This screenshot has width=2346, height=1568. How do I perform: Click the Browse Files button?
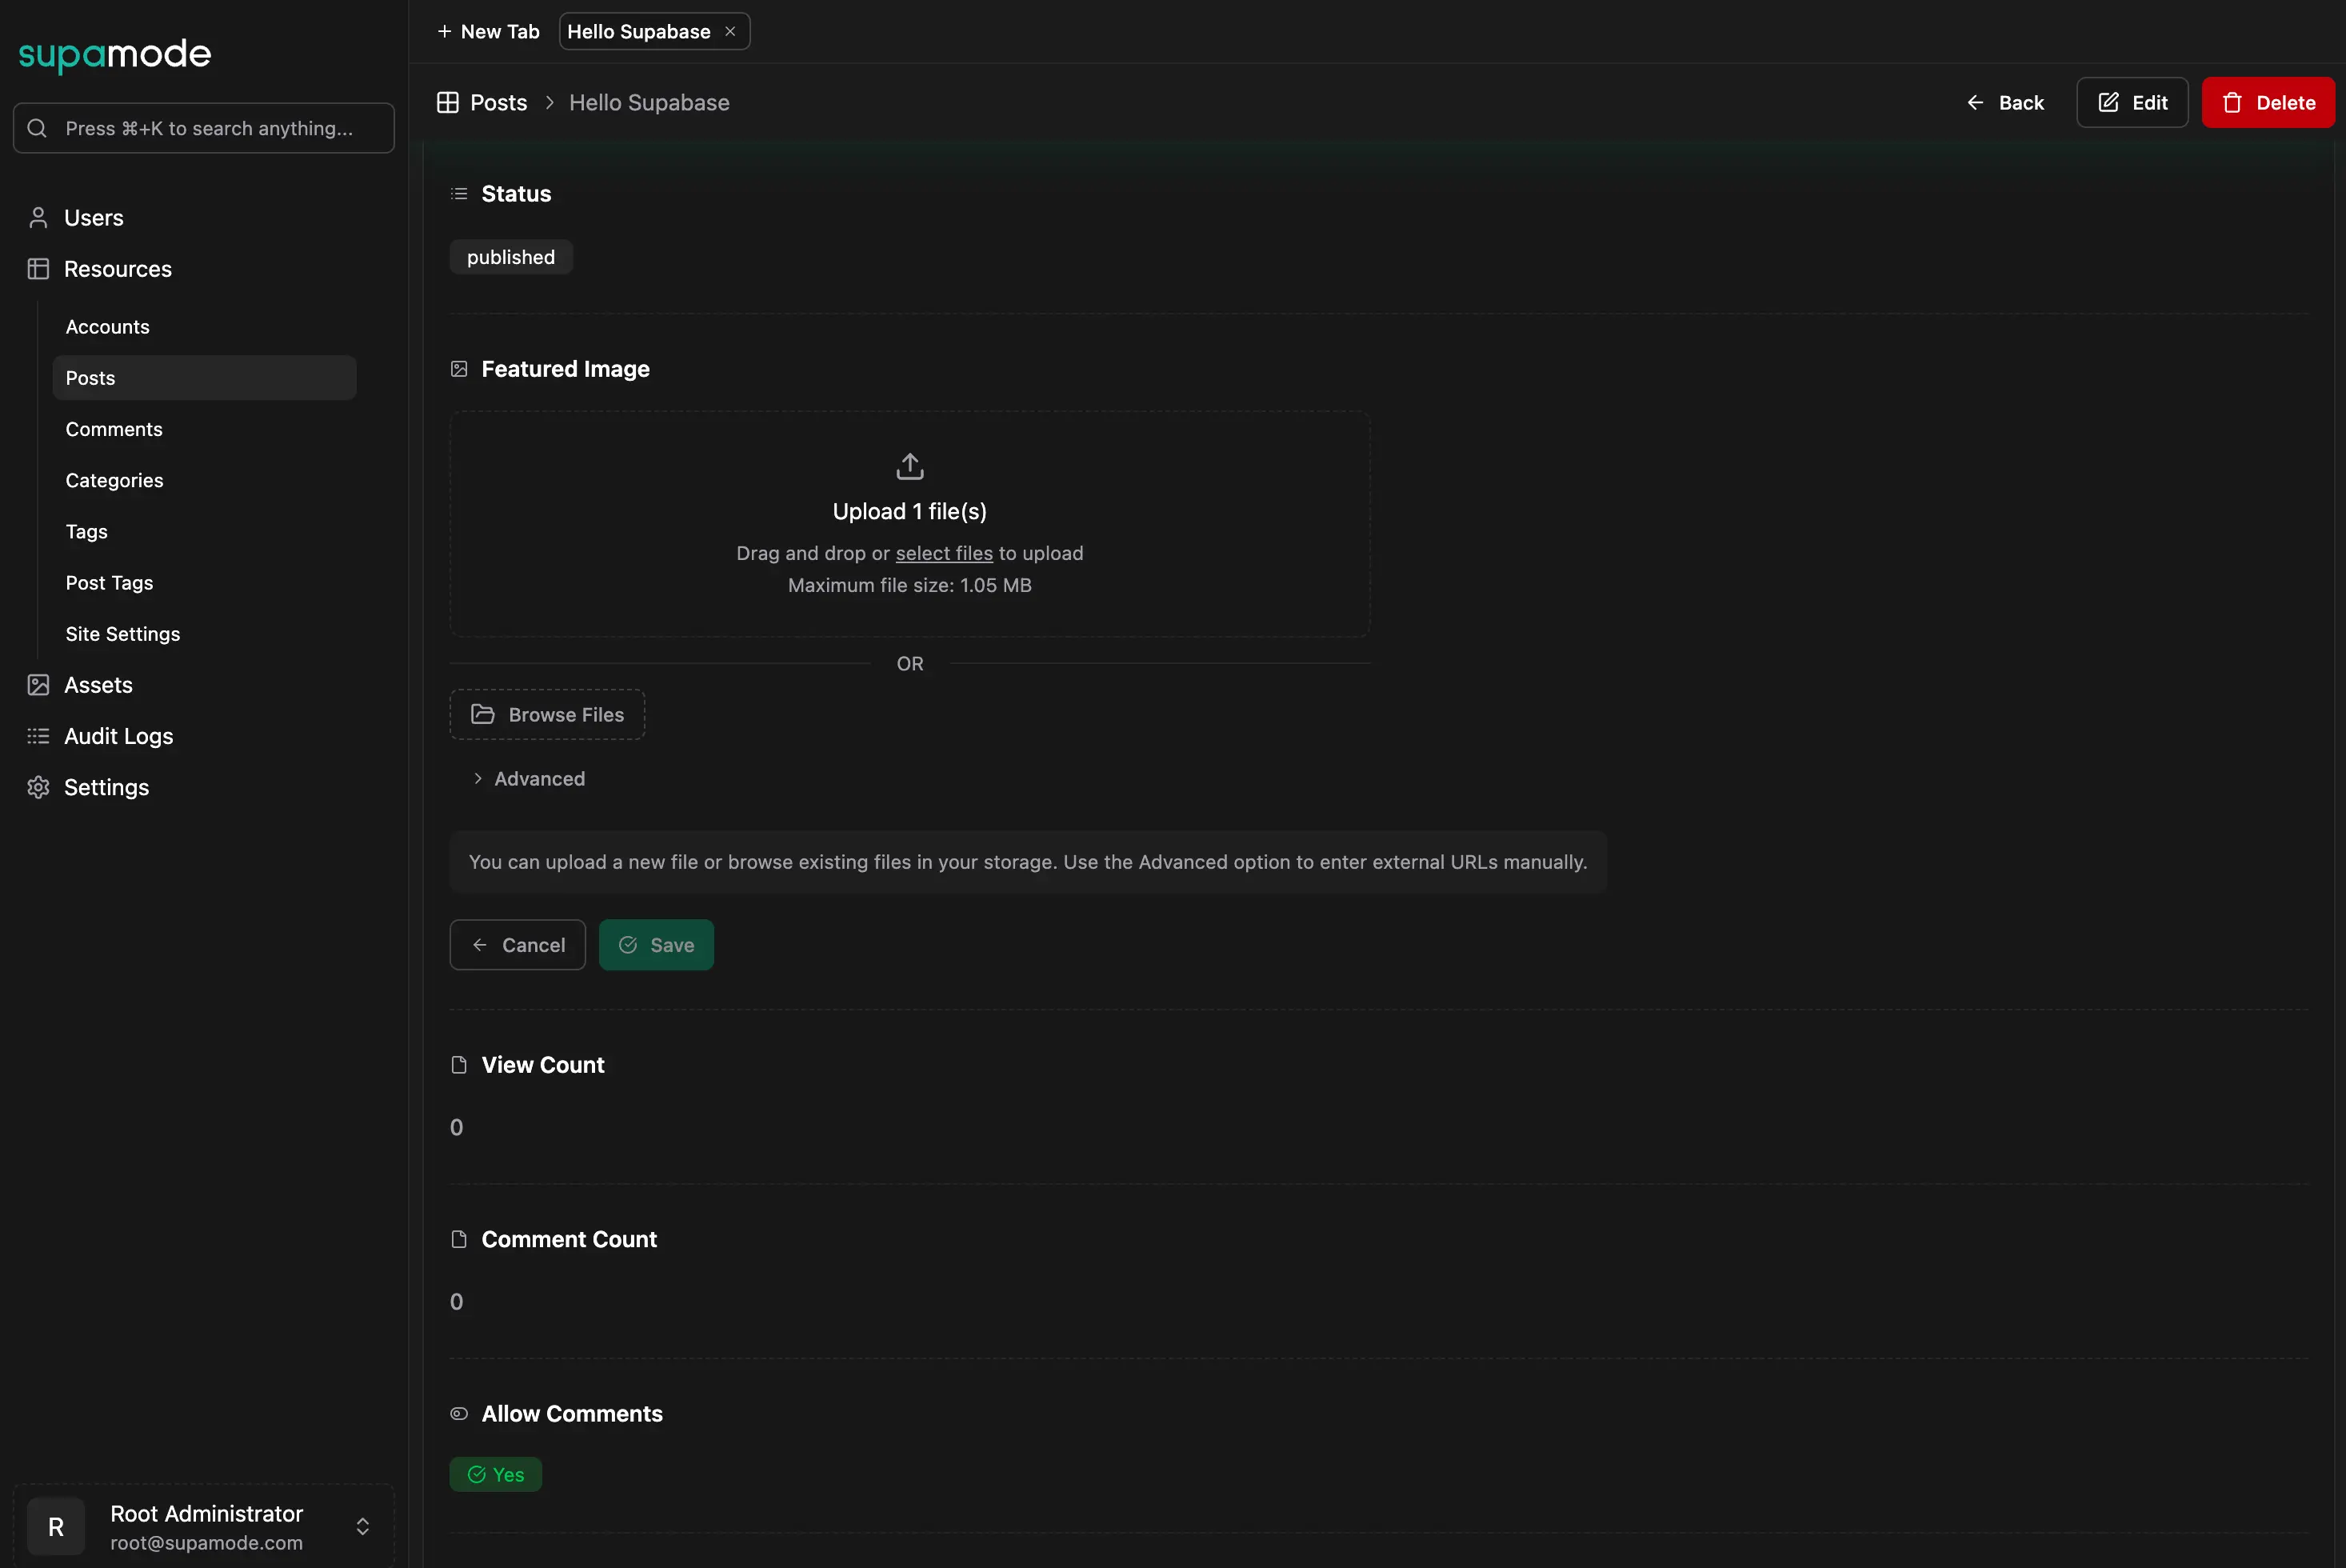[547, 714]
